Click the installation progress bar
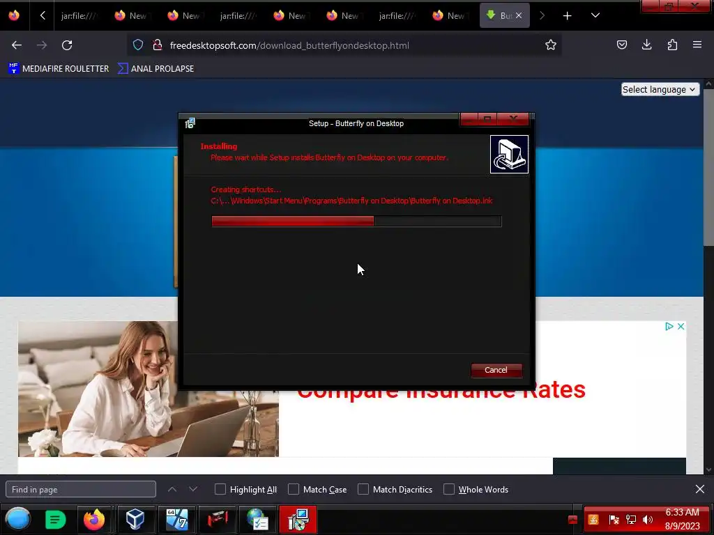 coord(356,221)
